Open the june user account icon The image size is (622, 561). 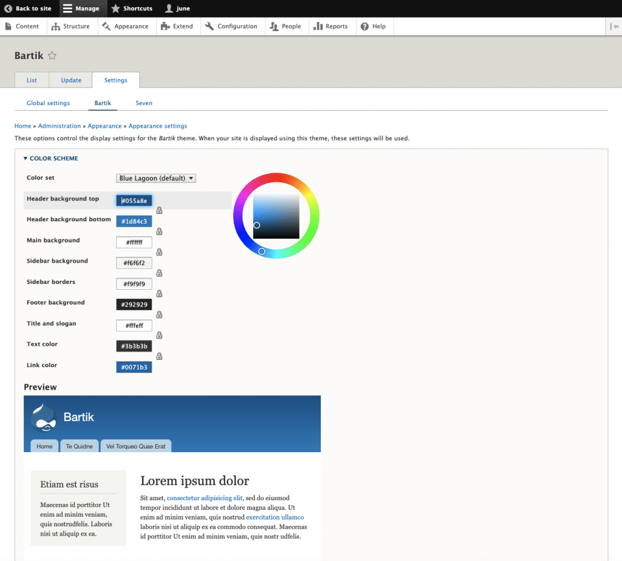click(x=169, y=9)
